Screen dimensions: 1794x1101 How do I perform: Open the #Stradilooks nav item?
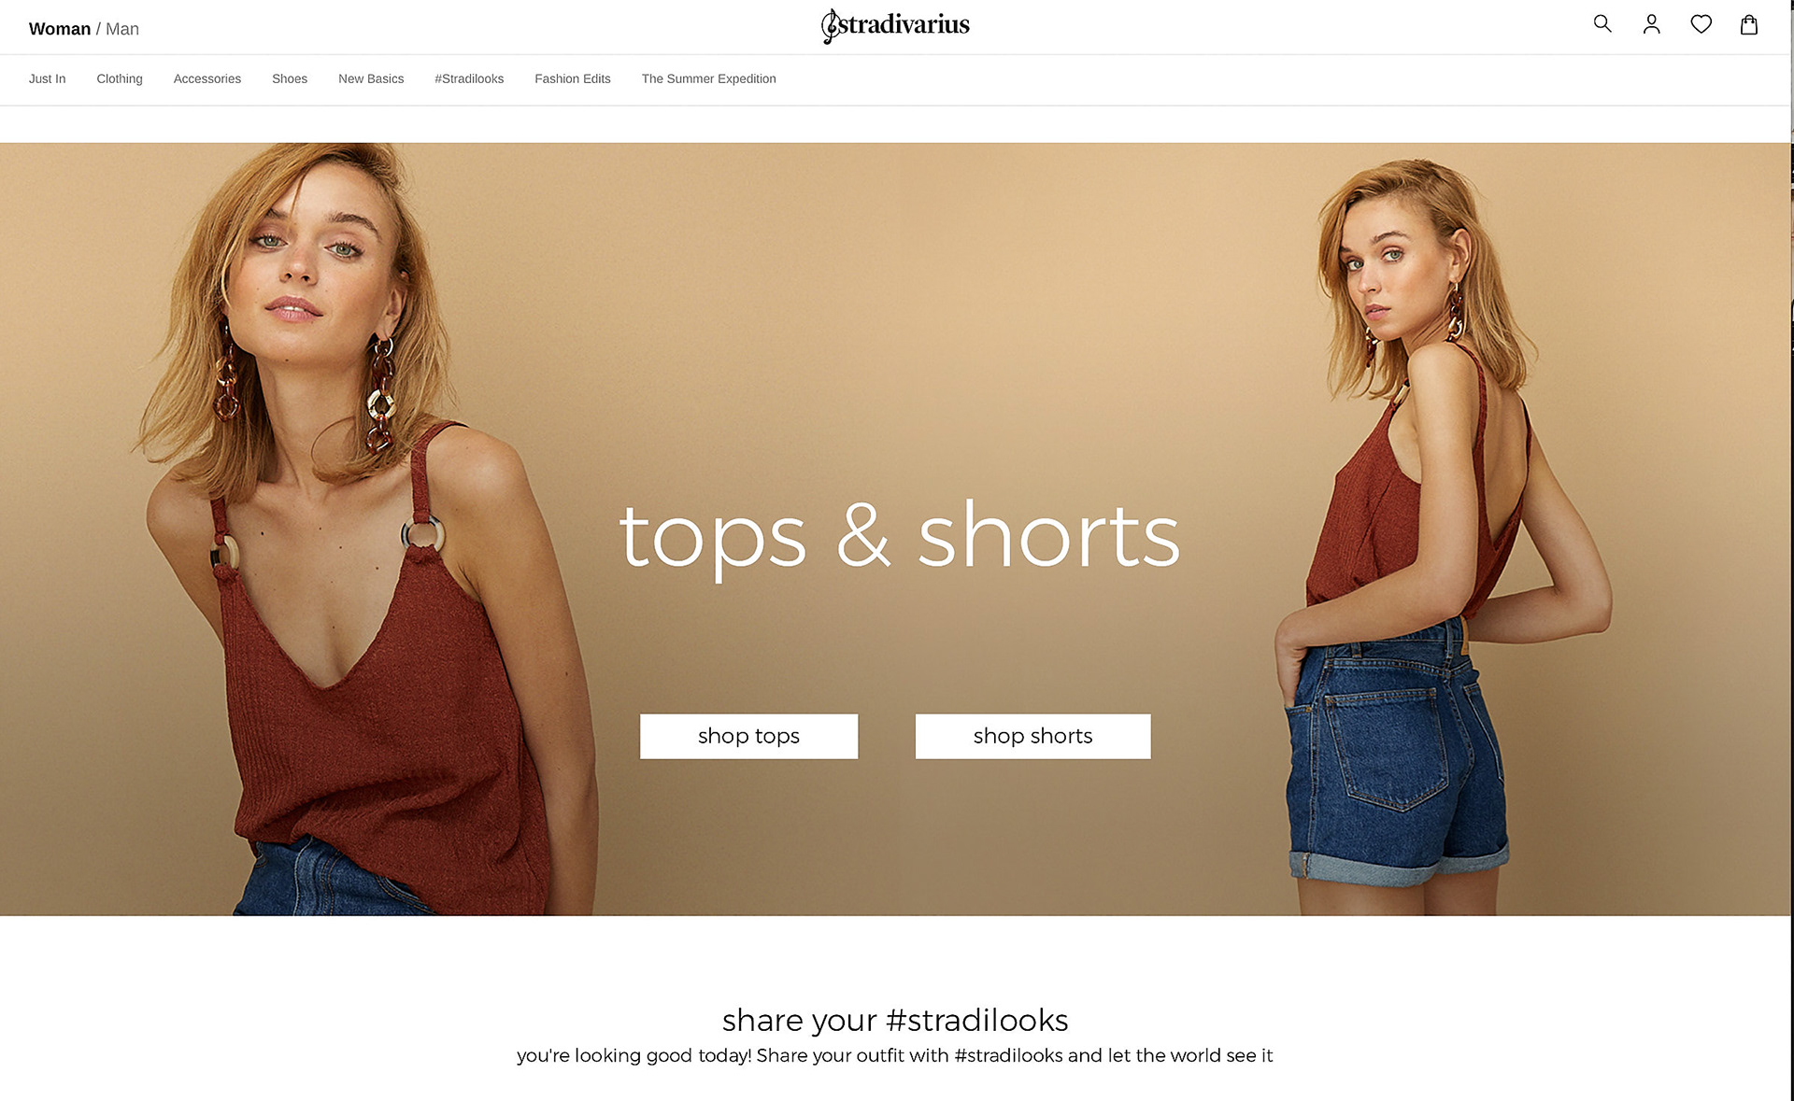pyautogui.click(x=469, y=78)
